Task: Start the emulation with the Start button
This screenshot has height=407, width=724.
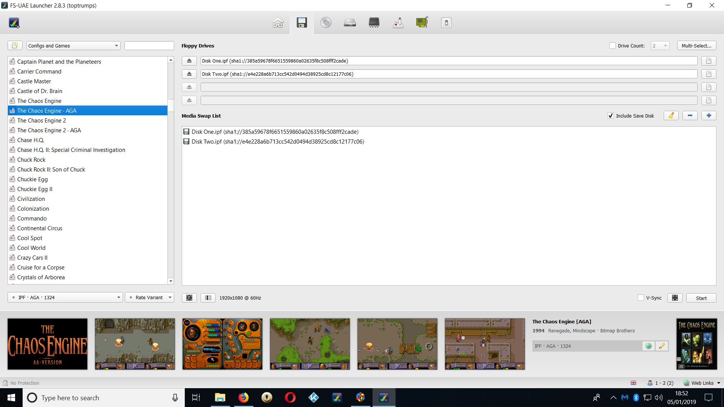Action: (701, 298)
